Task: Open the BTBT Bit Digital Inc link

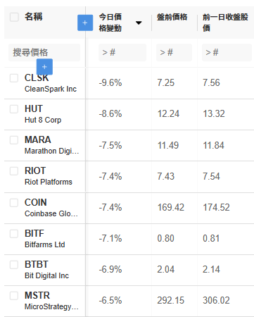Action: coord(46,270)
